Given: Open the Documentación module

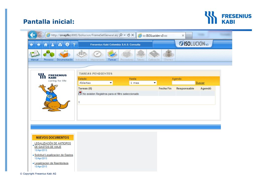Looking at the screenshot, I should click(65, 55).
